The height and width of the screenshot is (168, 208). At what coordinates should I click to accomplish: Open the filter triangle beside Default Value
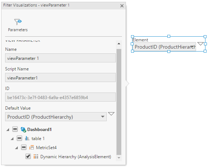click(x=111, y=114)
